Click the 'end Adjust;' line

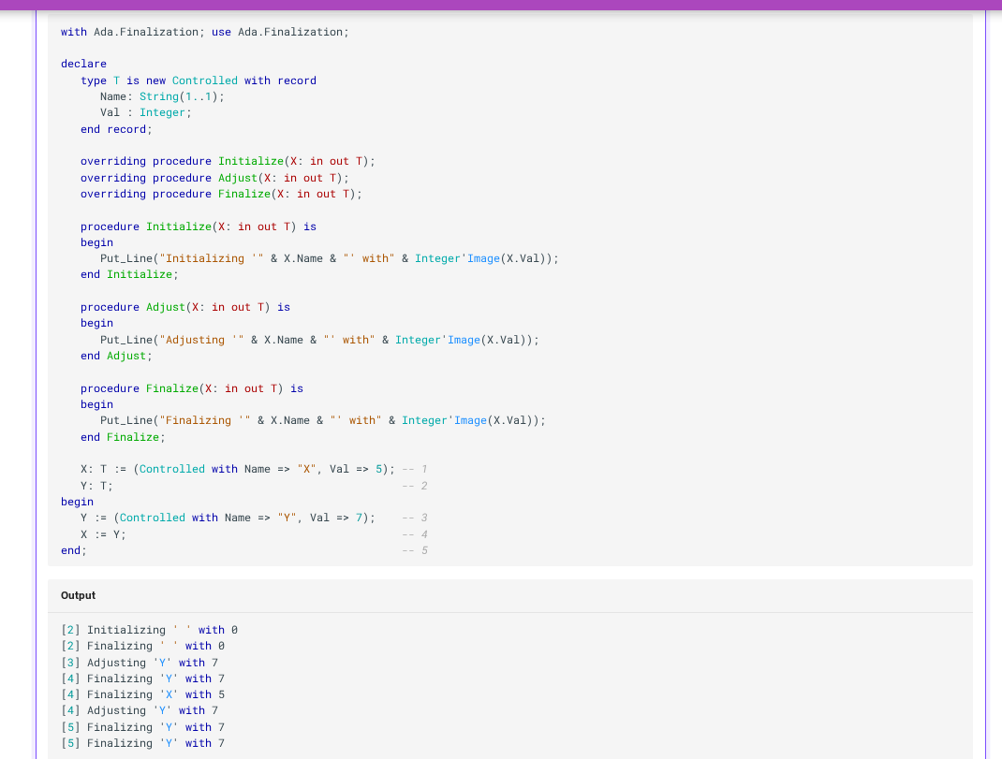point(116,356)
